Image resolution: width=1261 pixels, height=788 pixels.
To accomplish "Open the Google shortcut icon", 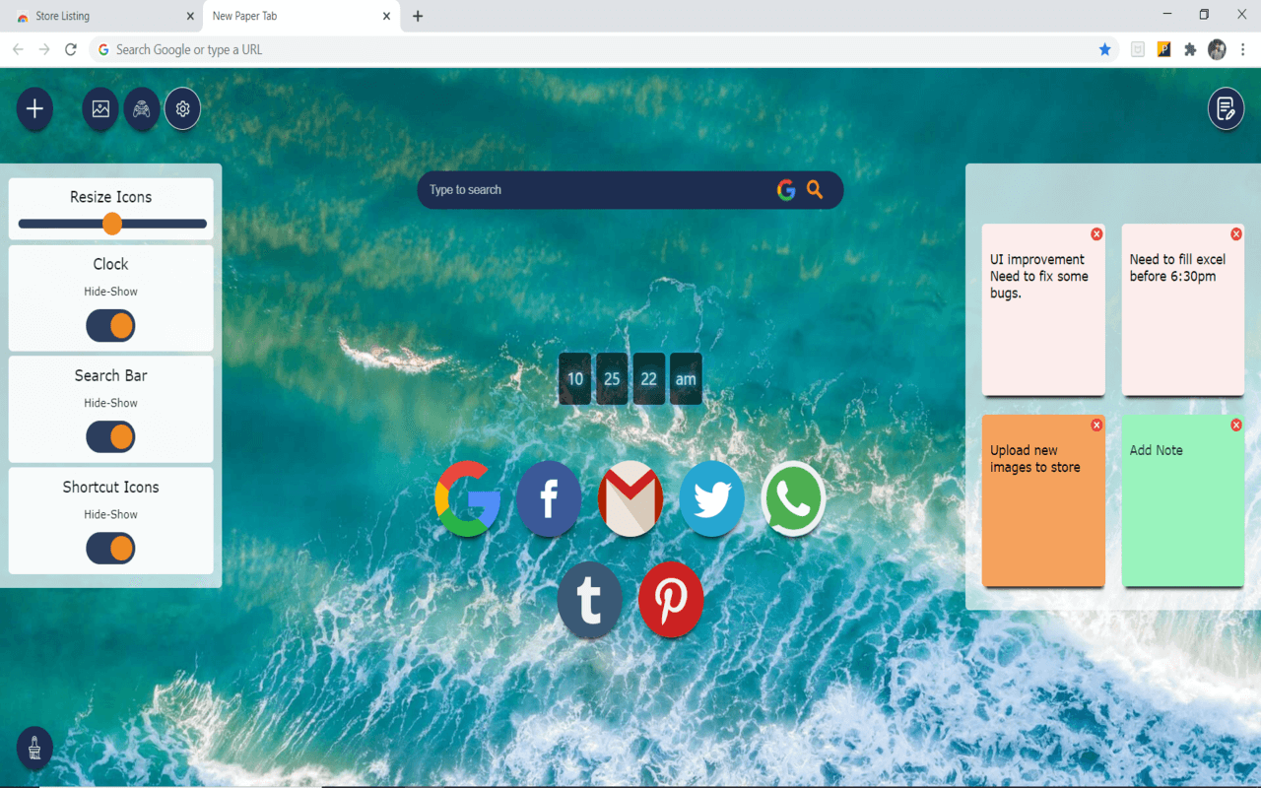I will point(468,498).
